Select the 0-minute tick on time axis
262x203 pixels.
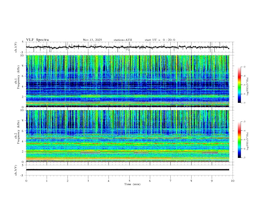pos(26,180)
